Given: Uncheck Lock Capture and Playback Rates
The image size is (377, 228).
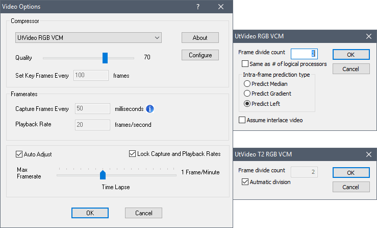Looking at the screenshot, I should [x=133, y=154].
